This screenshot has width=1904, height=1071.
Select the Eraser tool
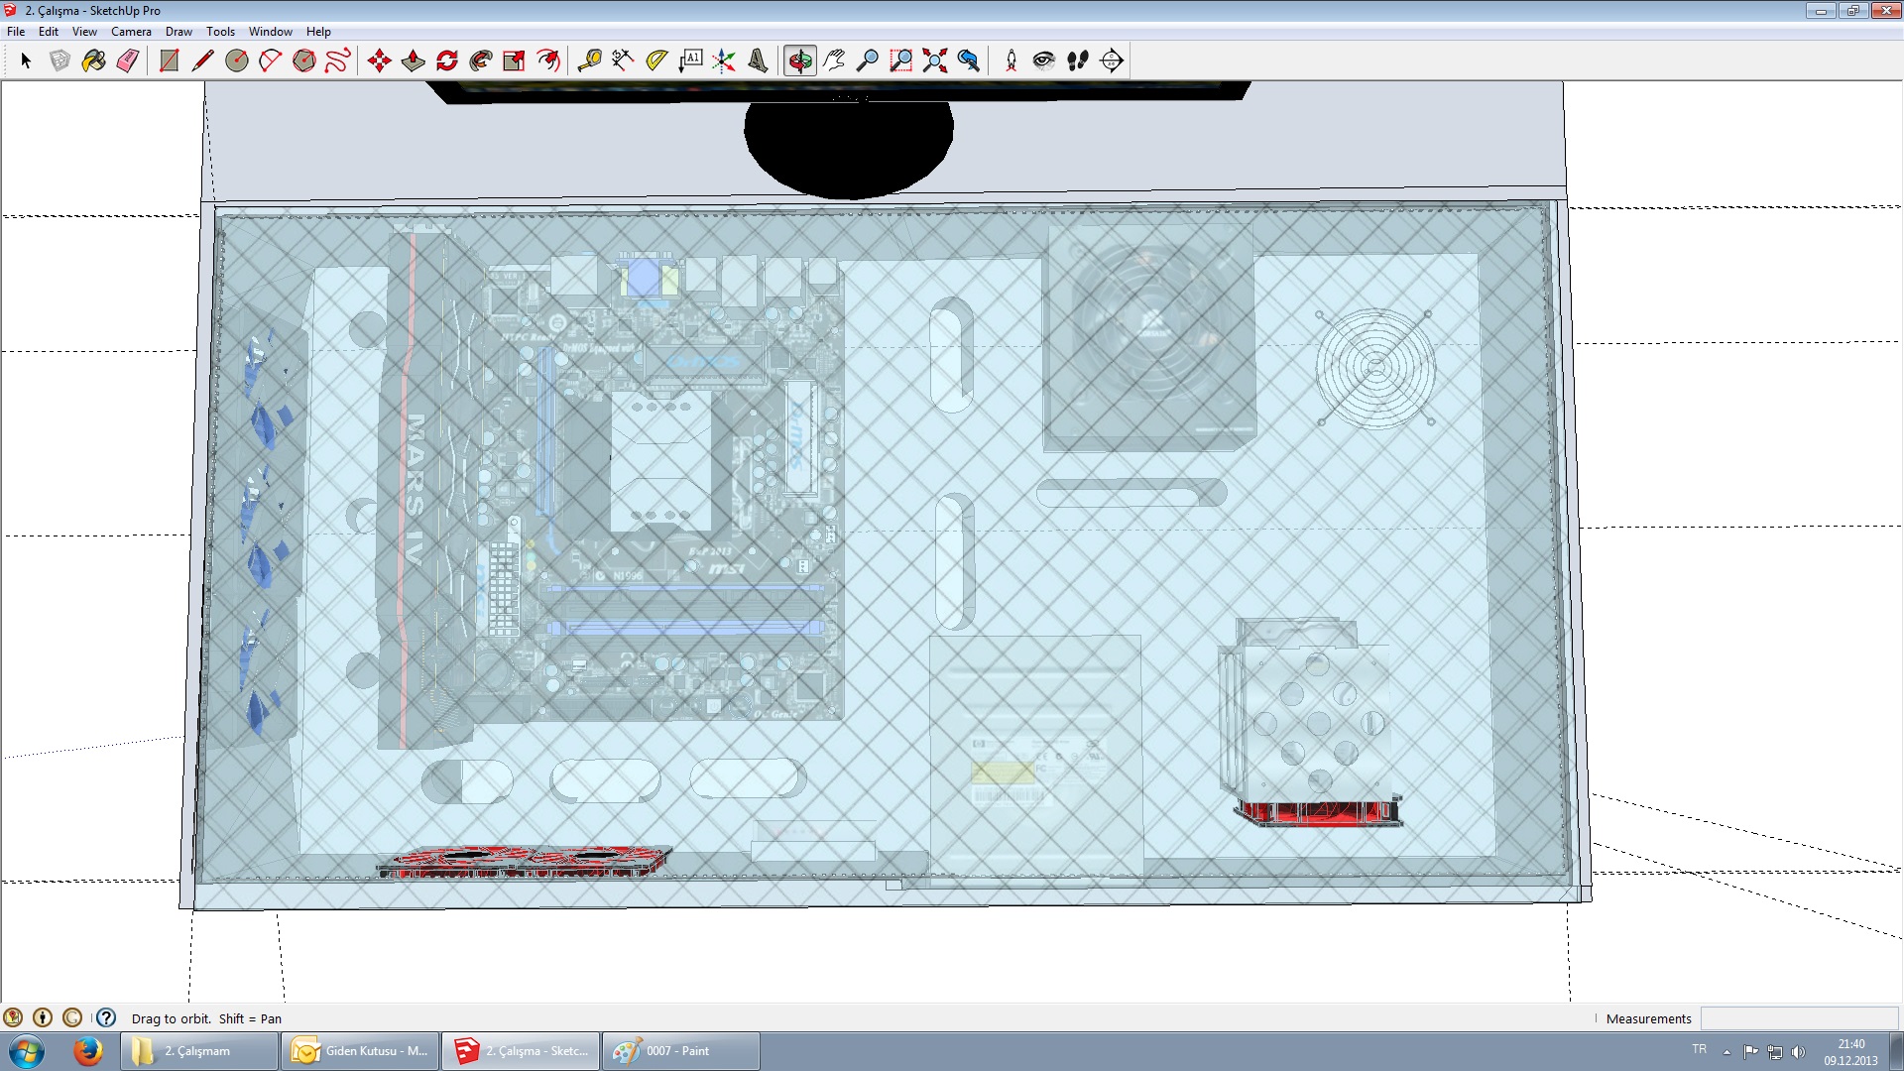pos(128,60)
